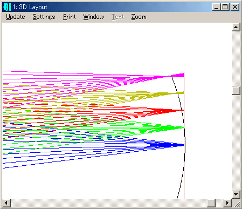Click the vertical scrollbar track below thumb

pos(236,142)
